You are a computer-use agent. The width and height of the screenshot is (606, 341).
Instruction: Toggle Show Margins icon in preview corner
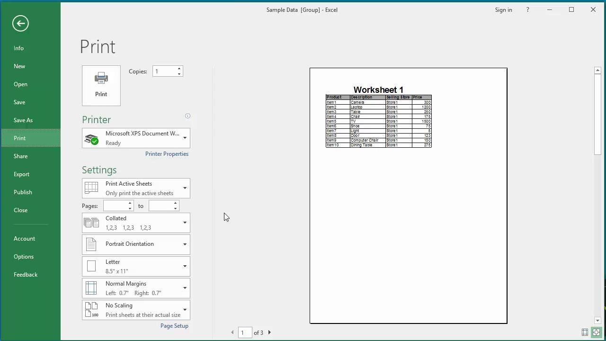pos(585,332)
